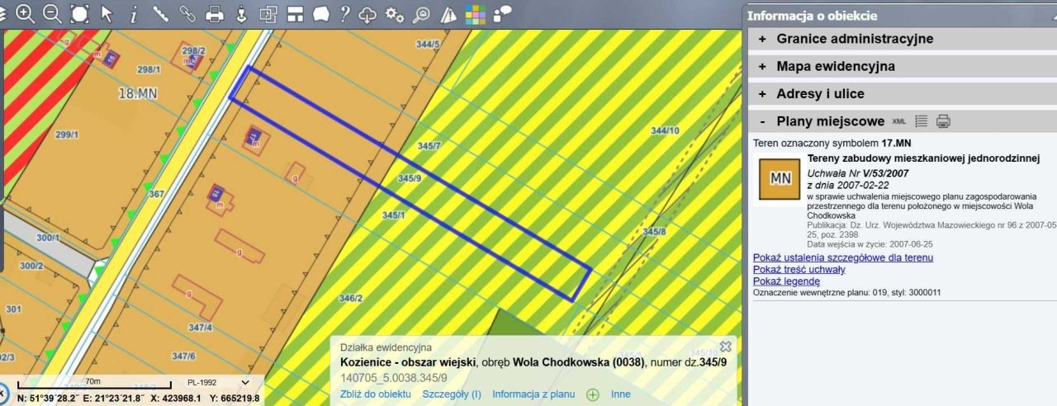Click Informacja z planu link

pos(533,394)
